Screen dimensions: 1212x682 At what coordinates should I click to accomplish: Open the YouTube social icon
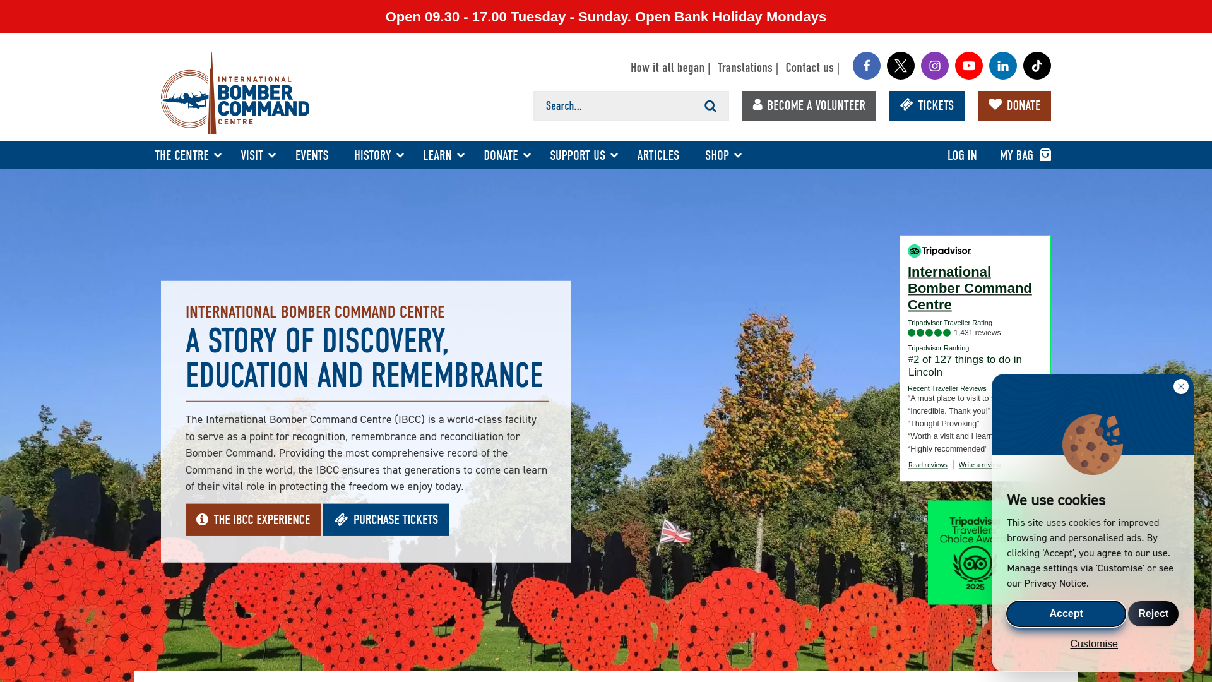click(968, 66)
